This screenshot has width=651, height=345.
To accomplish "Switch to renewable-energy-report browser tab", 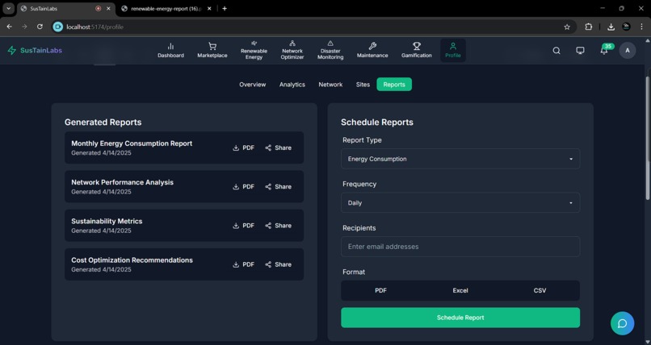I will click(x=166, y=9).
